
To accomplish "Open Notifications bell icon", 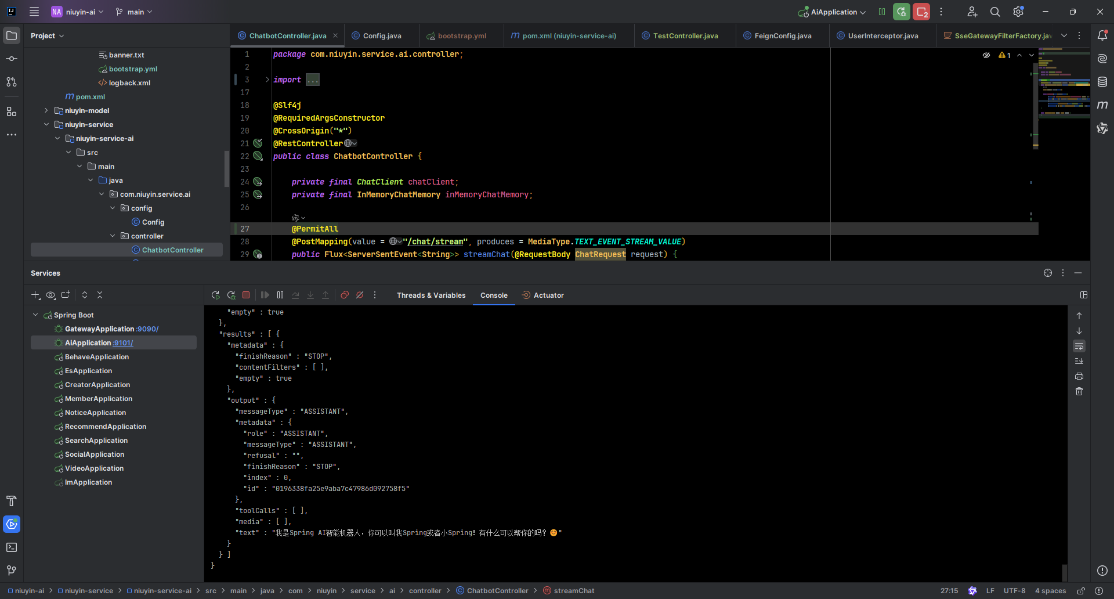I will tap(1102, 35).
